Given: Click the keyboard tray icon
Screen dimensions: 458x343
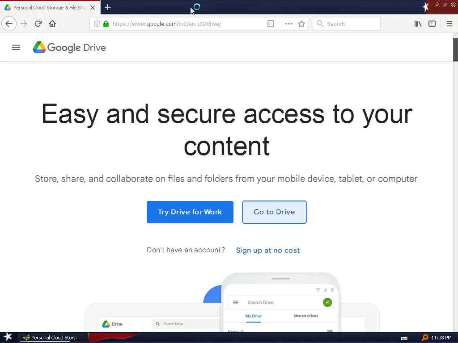Looking at the screenshot, I should point(404,339).
